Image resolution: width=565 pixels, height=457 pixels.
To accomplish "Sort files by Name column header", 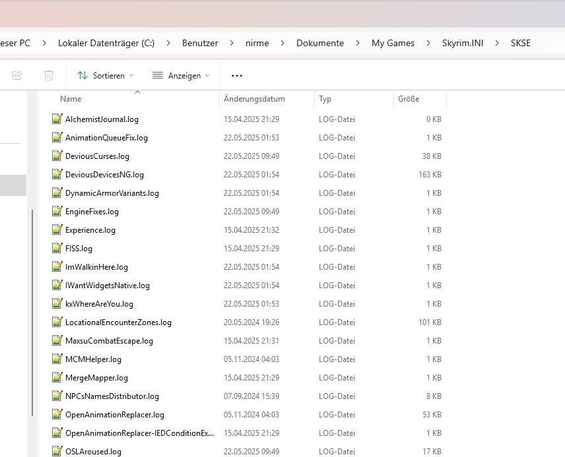I will 71,99.
